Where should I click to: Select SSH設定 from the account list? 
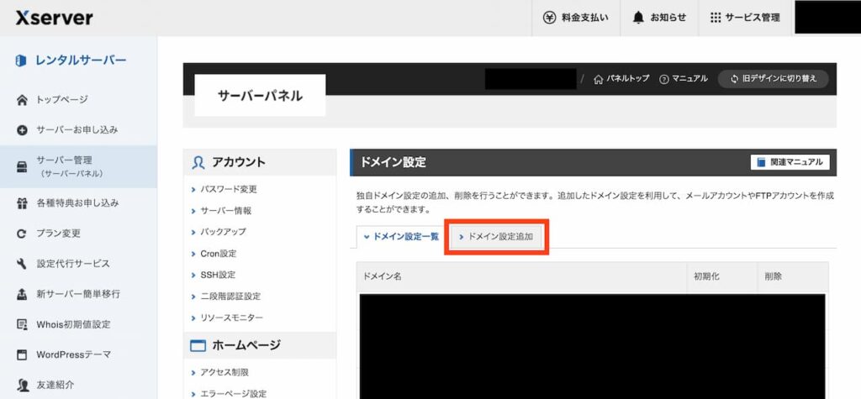point(218,275)
